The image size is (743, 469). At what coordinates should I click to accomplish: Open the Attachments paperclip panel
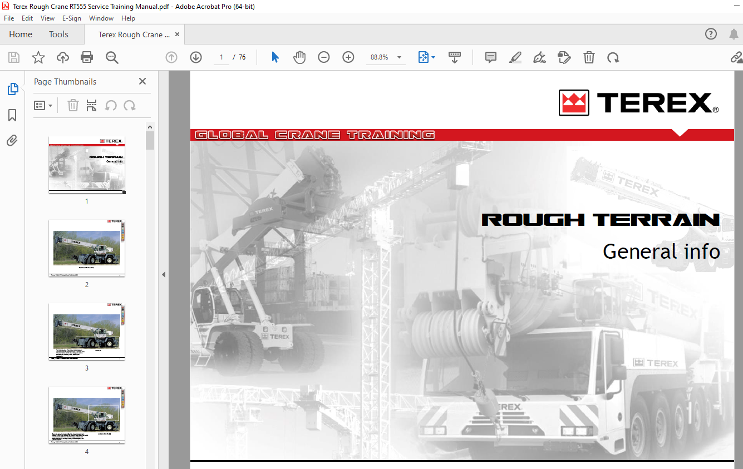[x=12, y=141]
